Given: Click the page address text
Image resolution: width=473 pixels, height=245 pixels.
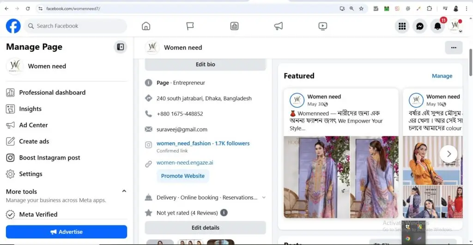Looking at the screenshot, I should tap(204, 98).
